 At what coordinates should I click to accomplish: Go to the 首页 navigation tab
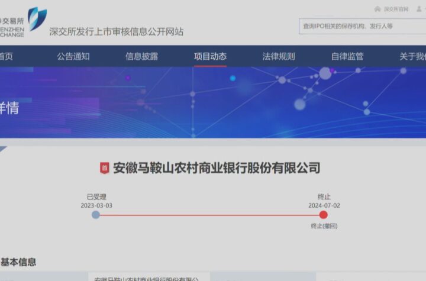(x=6, y=57)
